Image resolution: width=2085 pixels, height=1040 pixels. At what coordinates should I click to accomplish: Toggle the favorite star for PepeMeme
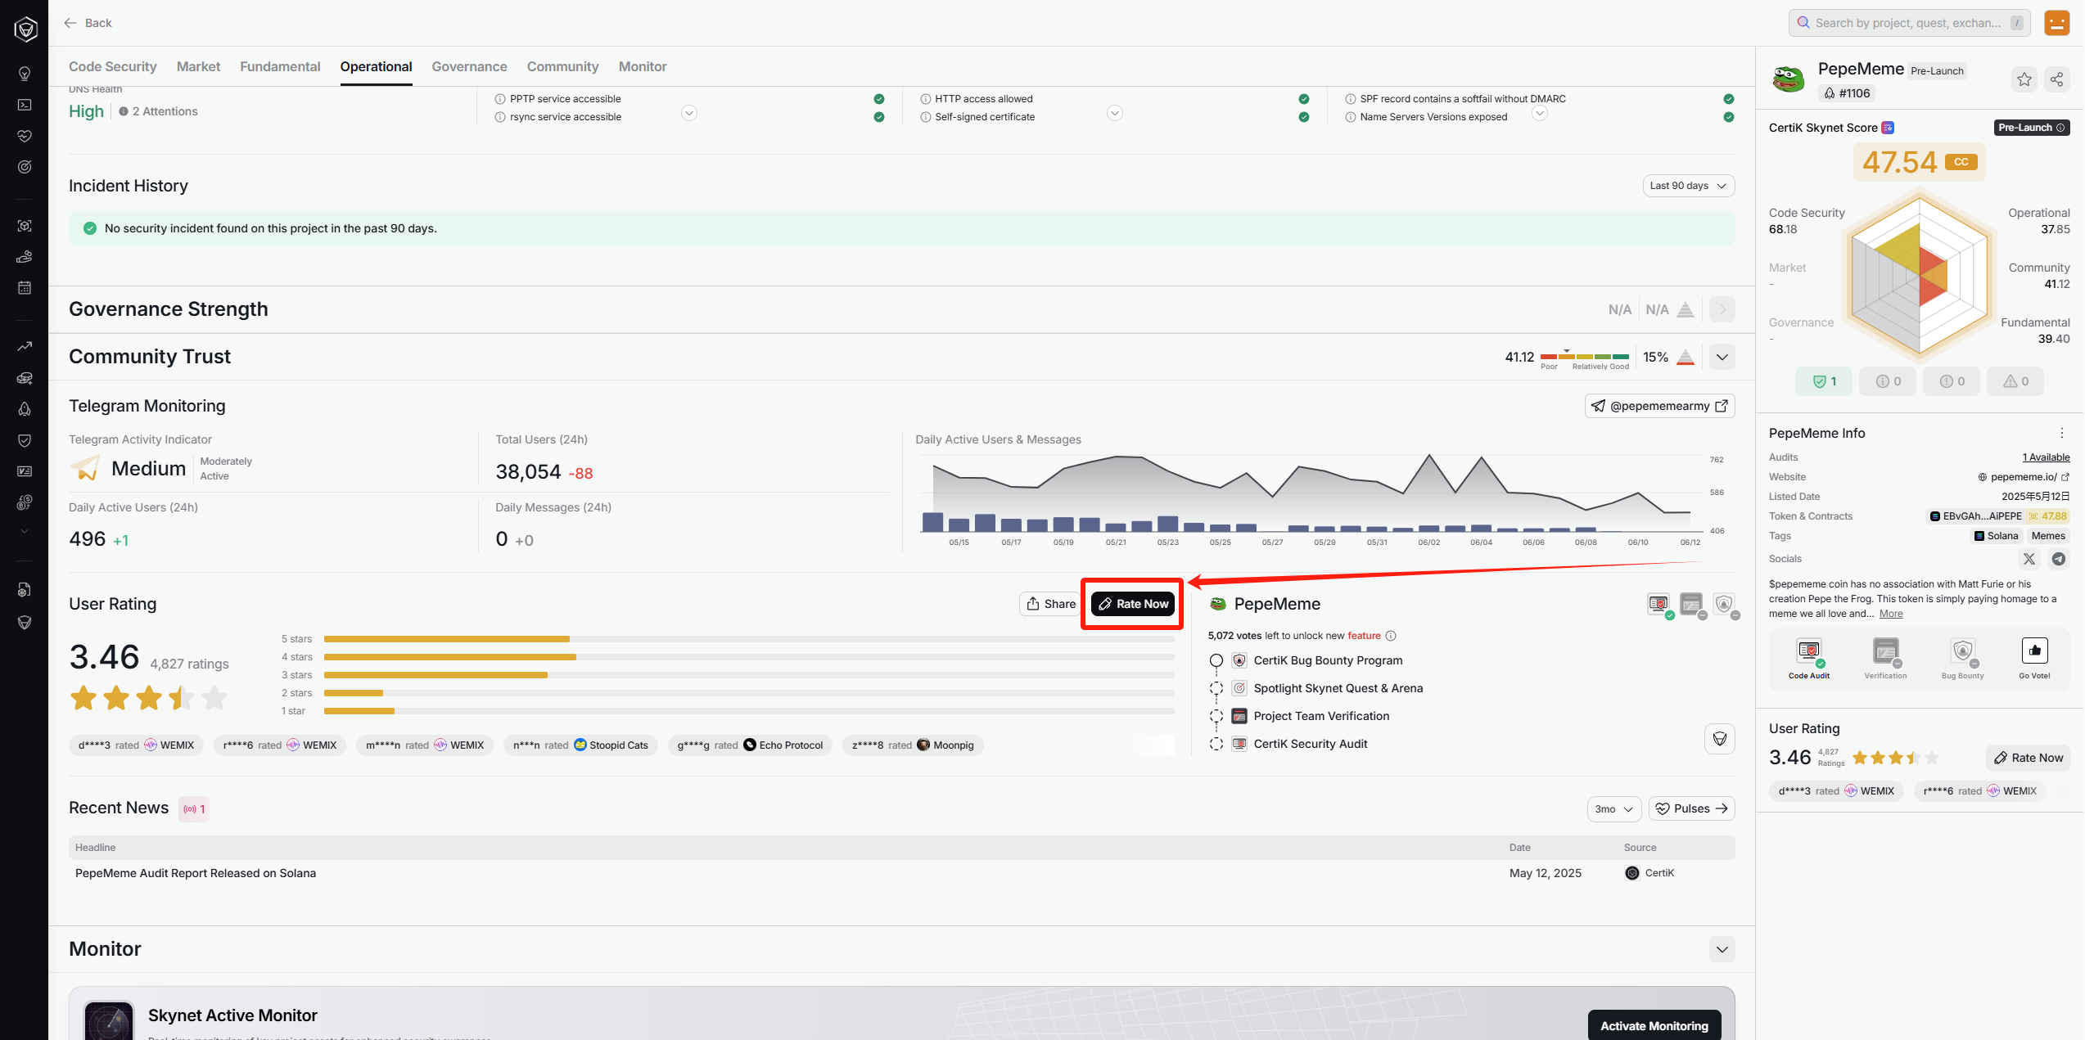(x=2024, y=79)
